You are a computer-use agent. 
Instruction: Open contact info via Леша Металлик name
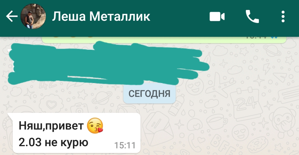(101, 16)
